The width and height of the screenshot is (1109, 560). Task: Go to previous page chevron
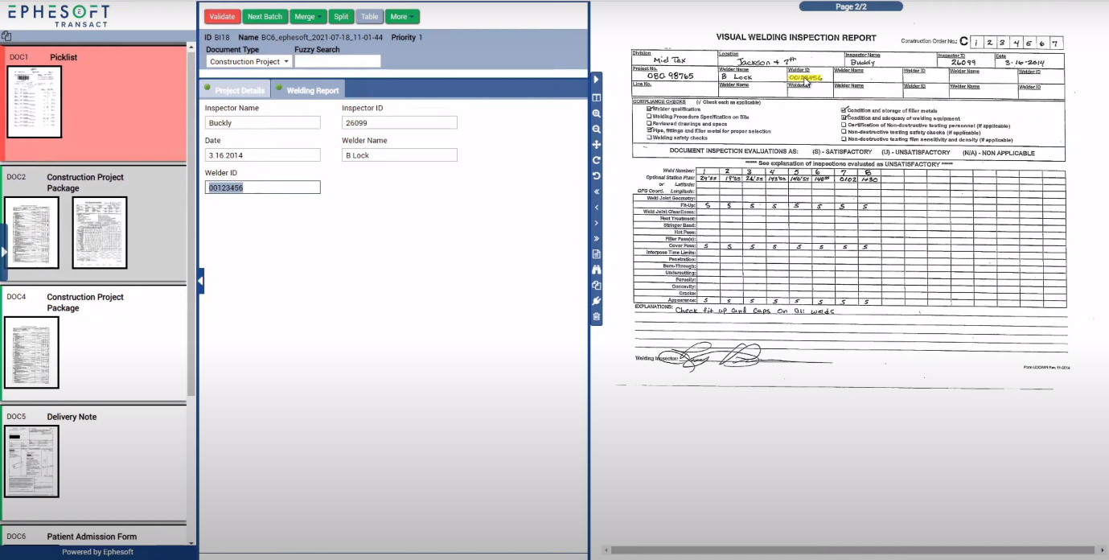coord(596,207)
